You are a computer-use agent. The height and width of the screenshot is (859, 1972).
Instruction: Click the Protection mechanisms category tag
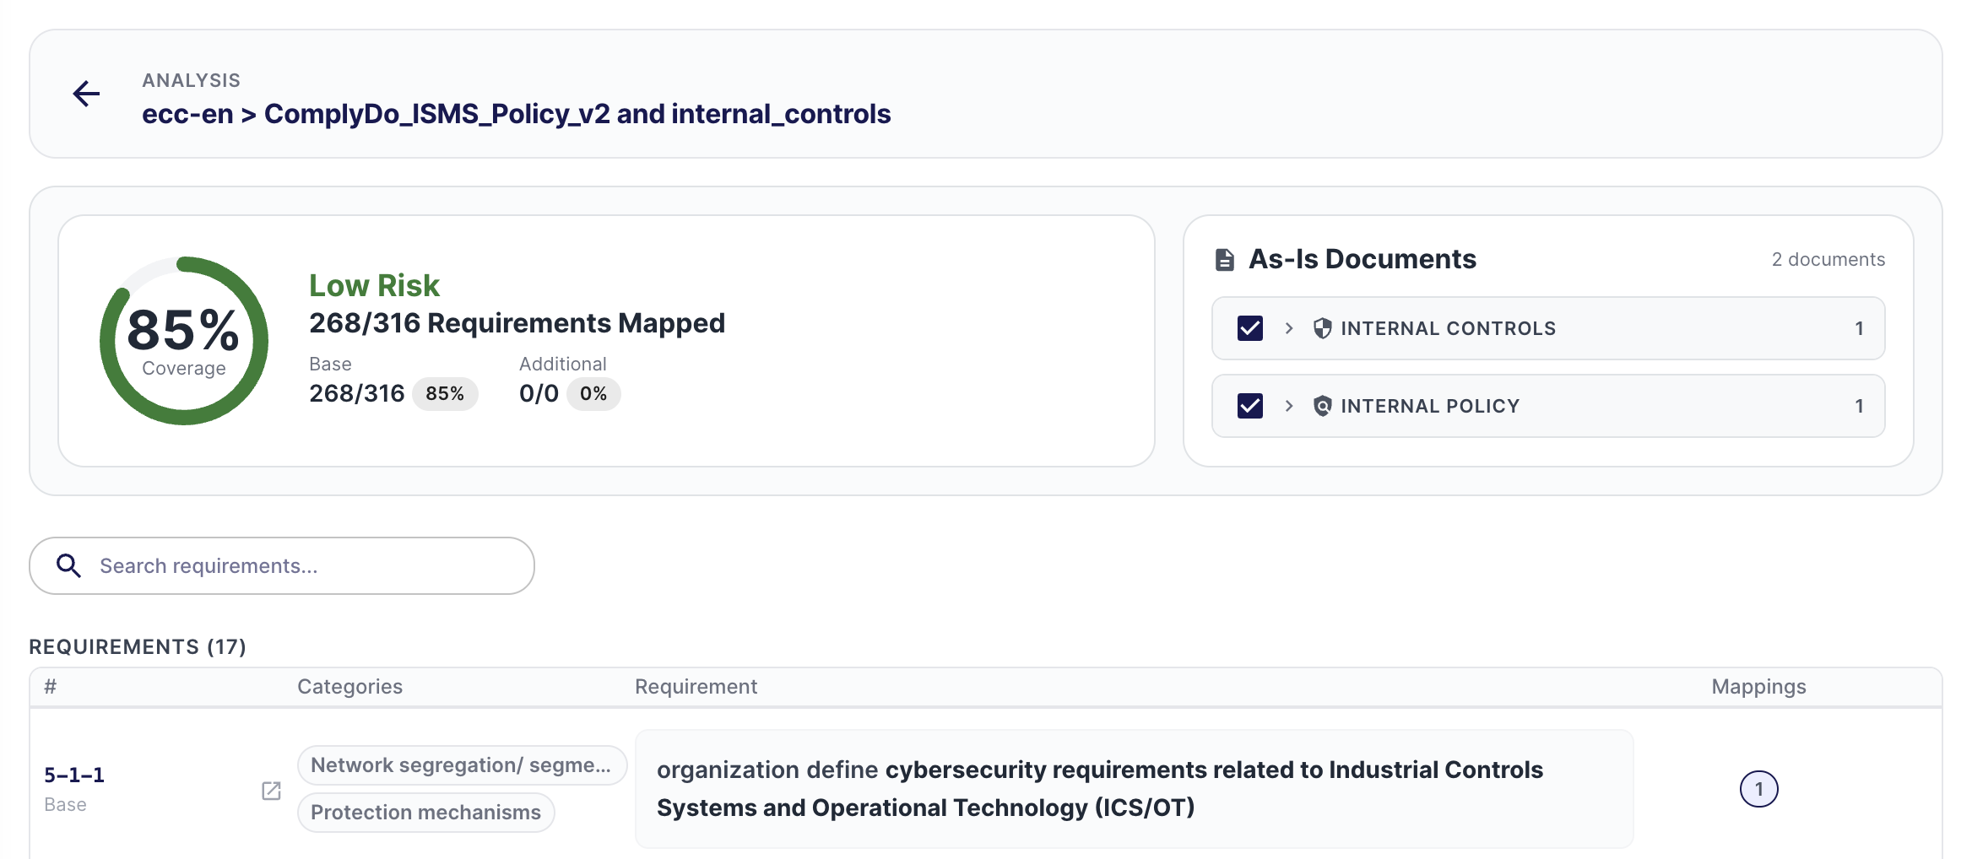(x=425, y=813)
